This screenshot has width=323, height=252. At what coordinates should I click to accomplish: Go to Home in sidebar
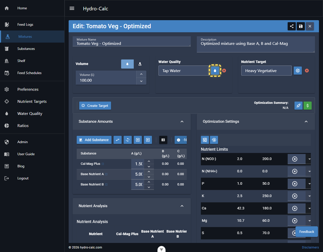[32, 8]
